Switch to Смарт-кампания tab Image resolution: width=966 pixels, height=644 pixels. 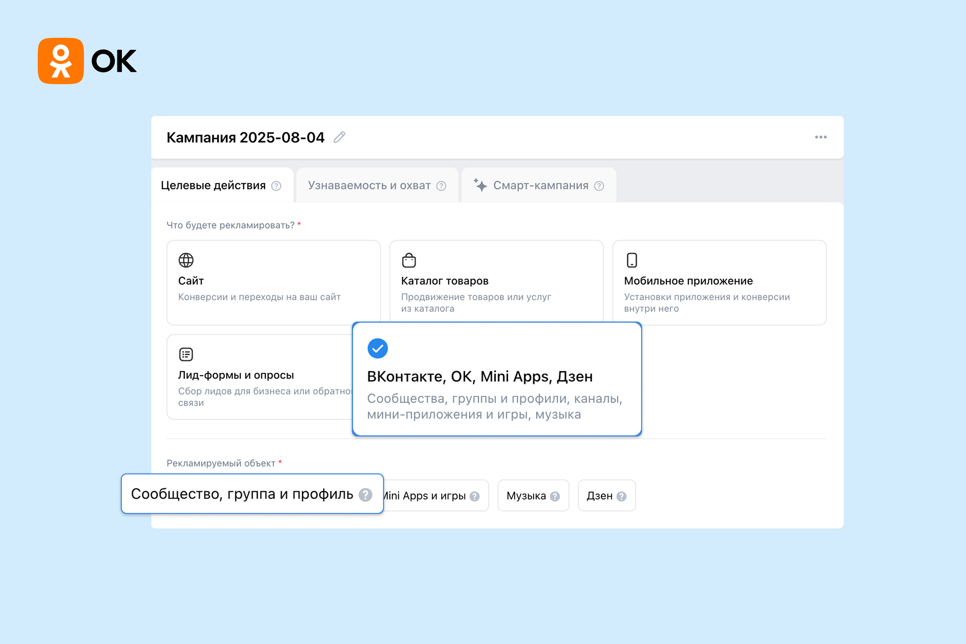539,185
